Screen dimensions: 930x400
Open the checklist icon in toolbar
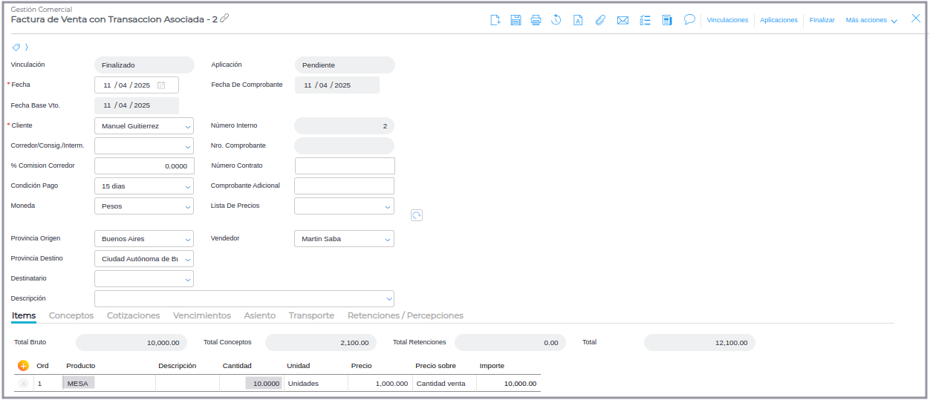click(x=645, y=20)
